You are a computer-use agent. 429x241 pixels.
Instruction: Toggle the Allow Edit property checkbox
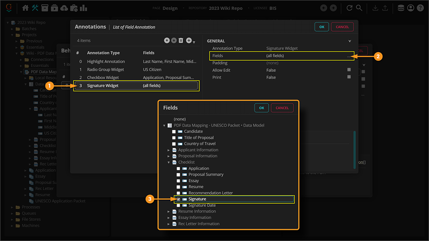[x=349, y=70]
